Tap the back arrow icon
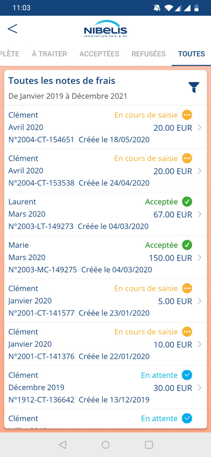Image resolution: width=211 pixels, height=457 pixels. (13, 29)
